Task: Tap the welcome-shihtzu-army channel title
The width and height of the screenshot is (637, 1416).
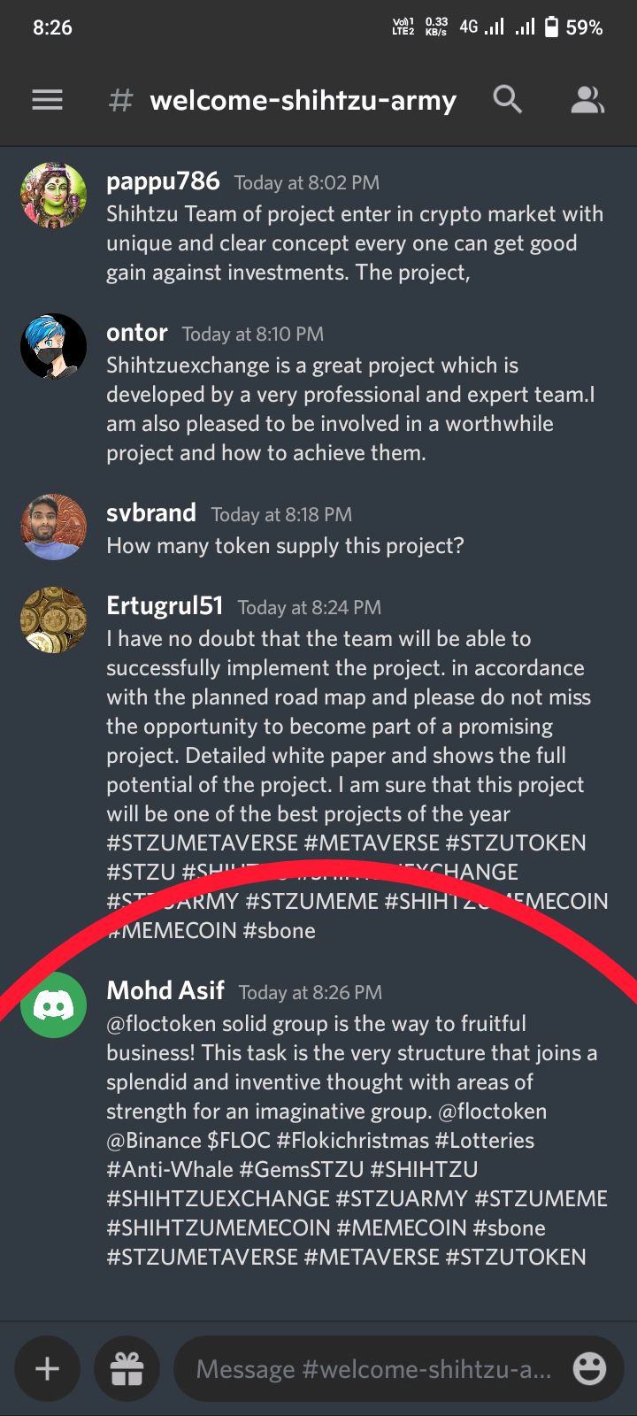Action: click(303, 101)
